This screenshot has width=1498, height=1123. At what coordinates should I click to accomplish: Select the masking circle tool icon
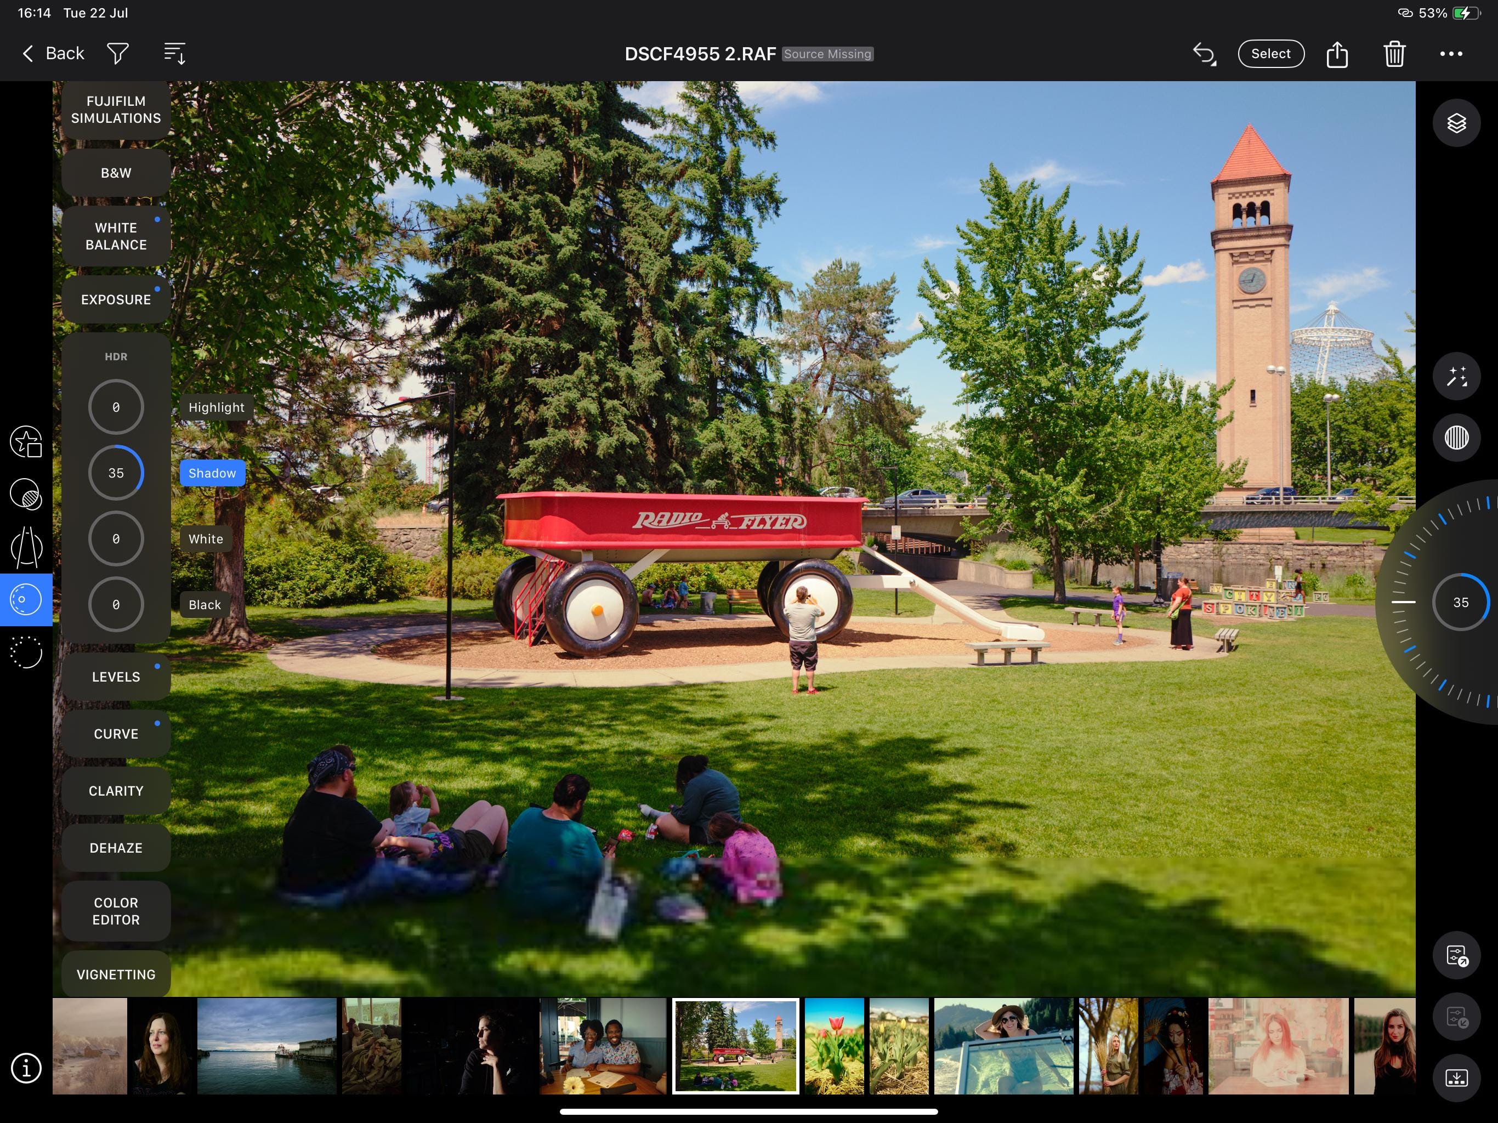pos(26,495)
